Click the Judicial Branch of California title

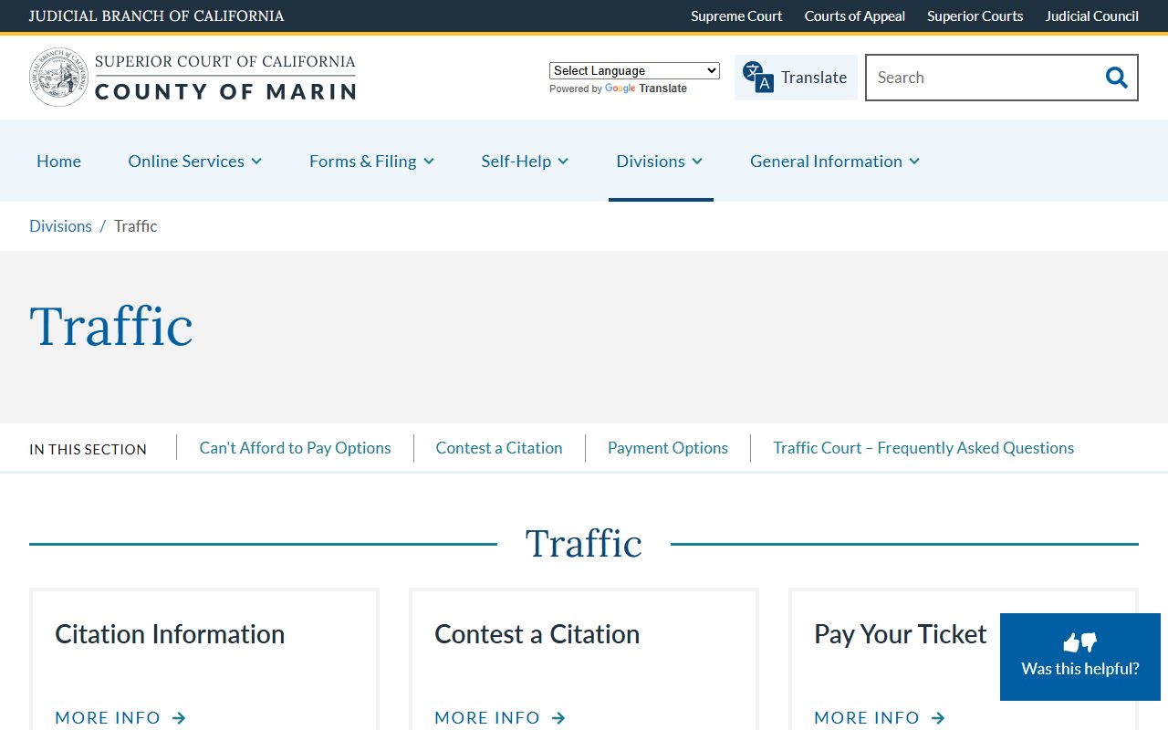157,16
